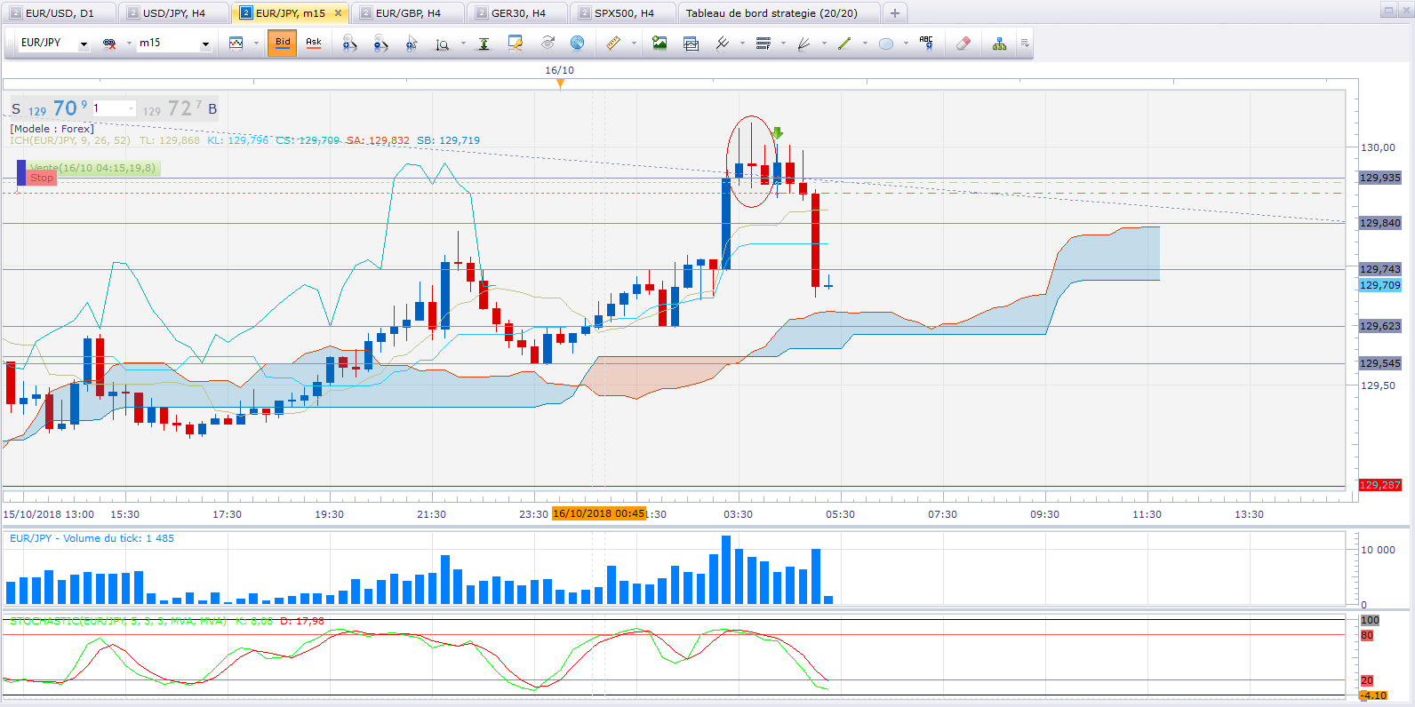Click the EUR/JPY Volume du tick label

tap(92, 538)
